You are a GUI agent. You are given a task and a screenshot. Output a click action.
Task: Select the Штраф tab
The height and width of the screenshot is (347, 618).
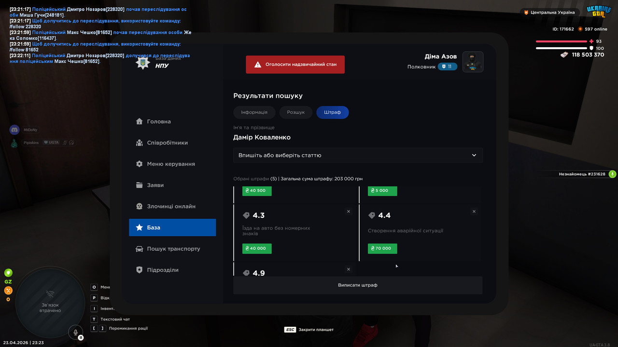tap(333, 112)
